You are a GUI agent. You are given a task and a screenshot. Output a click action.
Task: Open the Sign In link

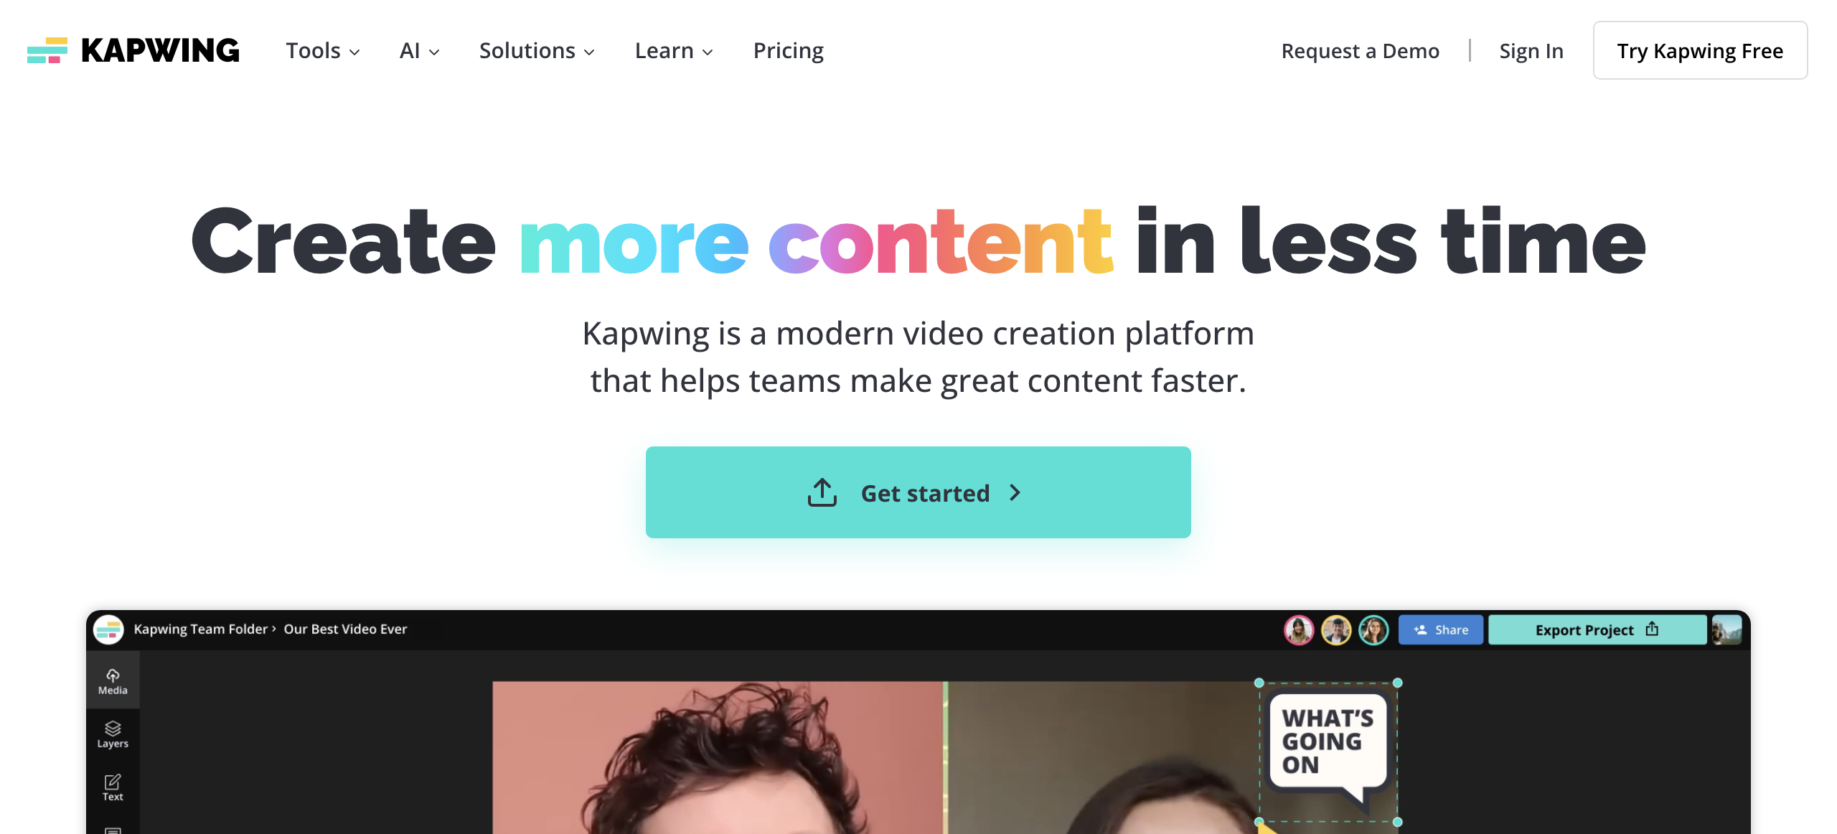coord(1531,51)
